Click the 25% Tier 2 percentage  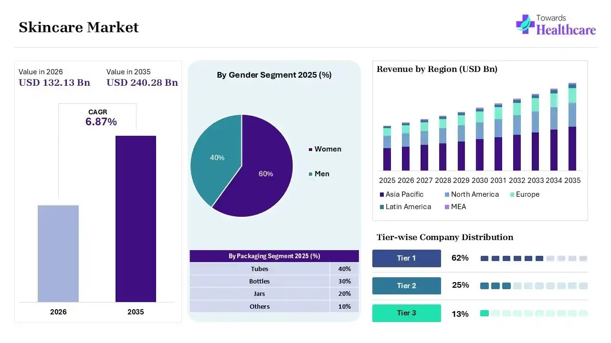(461, 285)
